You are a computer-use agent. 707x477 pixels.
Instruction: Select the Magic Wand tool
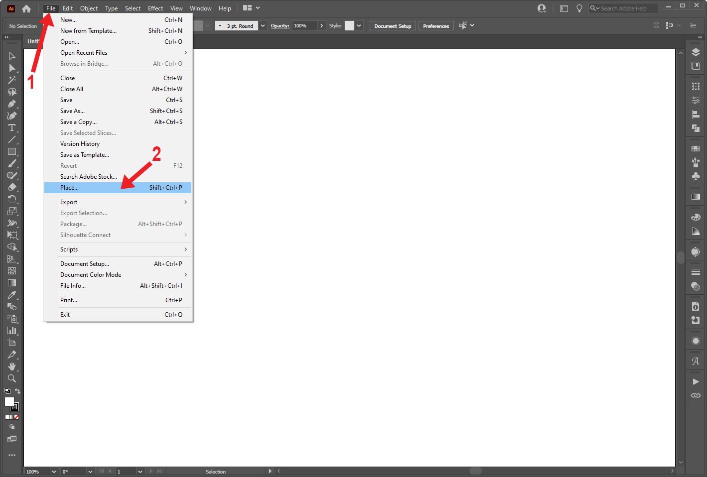click(x=12, y=80)
